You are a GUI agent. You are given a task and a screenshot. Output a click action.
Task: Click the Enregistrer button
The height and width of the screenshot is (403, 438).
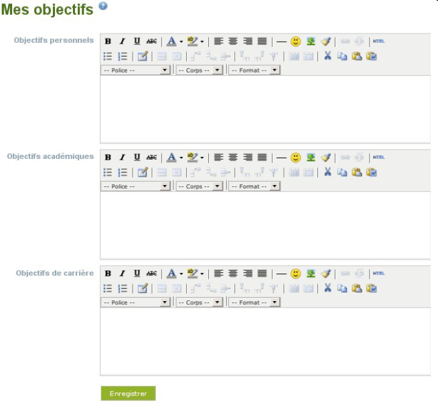tap(128, 394)
